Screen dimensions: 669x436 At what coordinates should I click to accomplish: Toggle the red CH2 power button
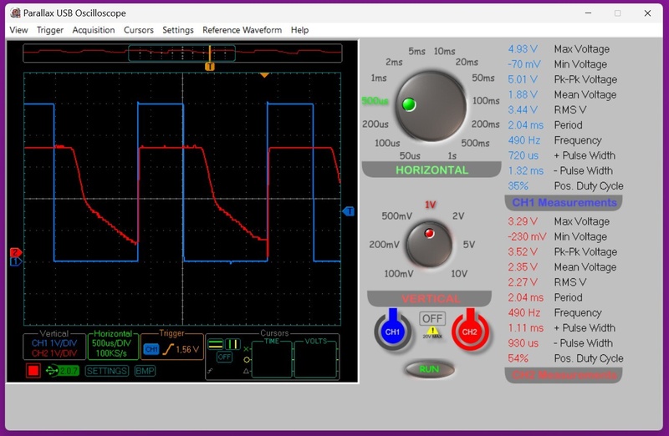[x=470, y=330]
